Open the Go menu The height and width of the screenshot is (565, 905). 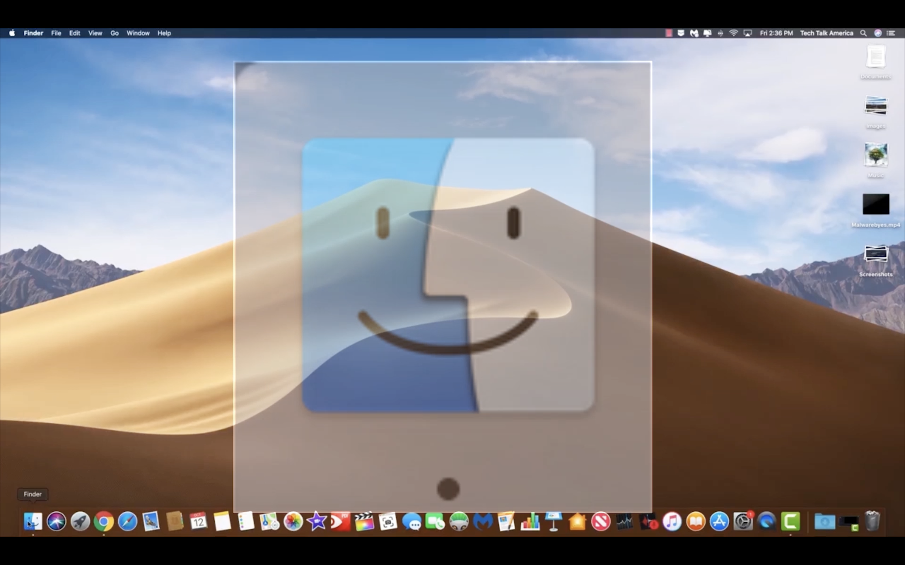point(114,33)
